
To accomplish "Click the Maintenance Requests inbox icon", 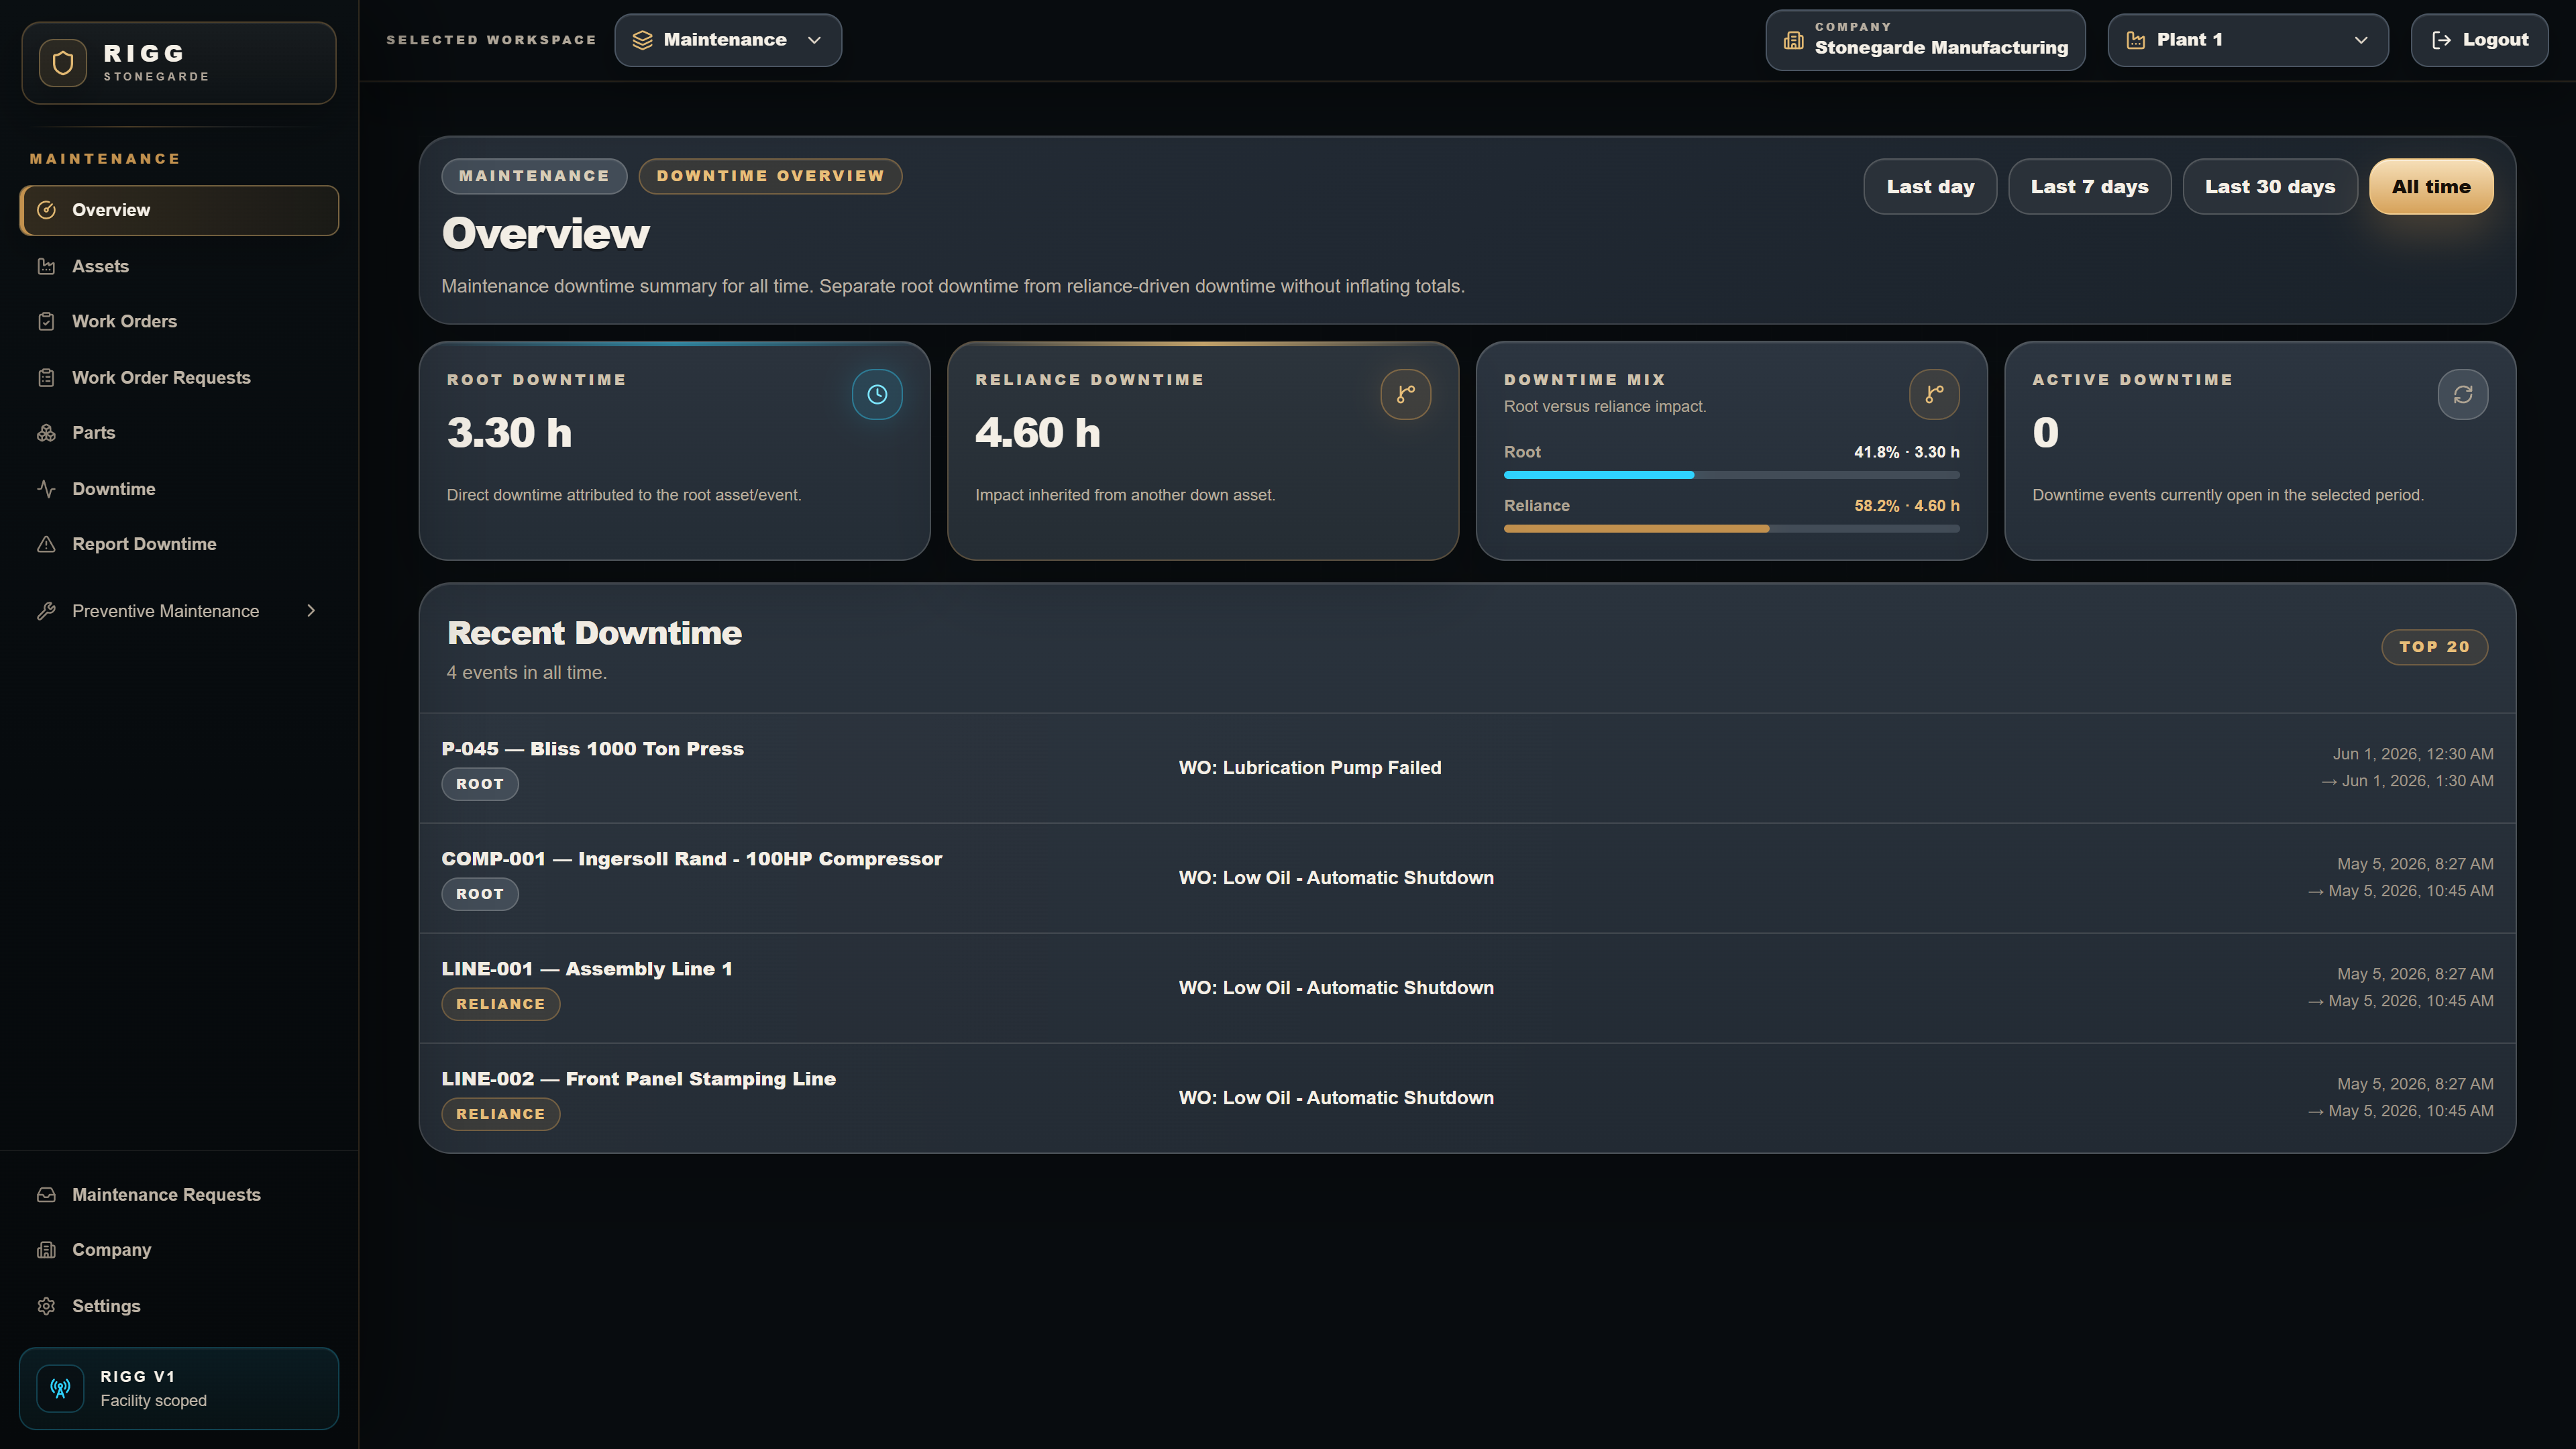I will pos(46,1195).
